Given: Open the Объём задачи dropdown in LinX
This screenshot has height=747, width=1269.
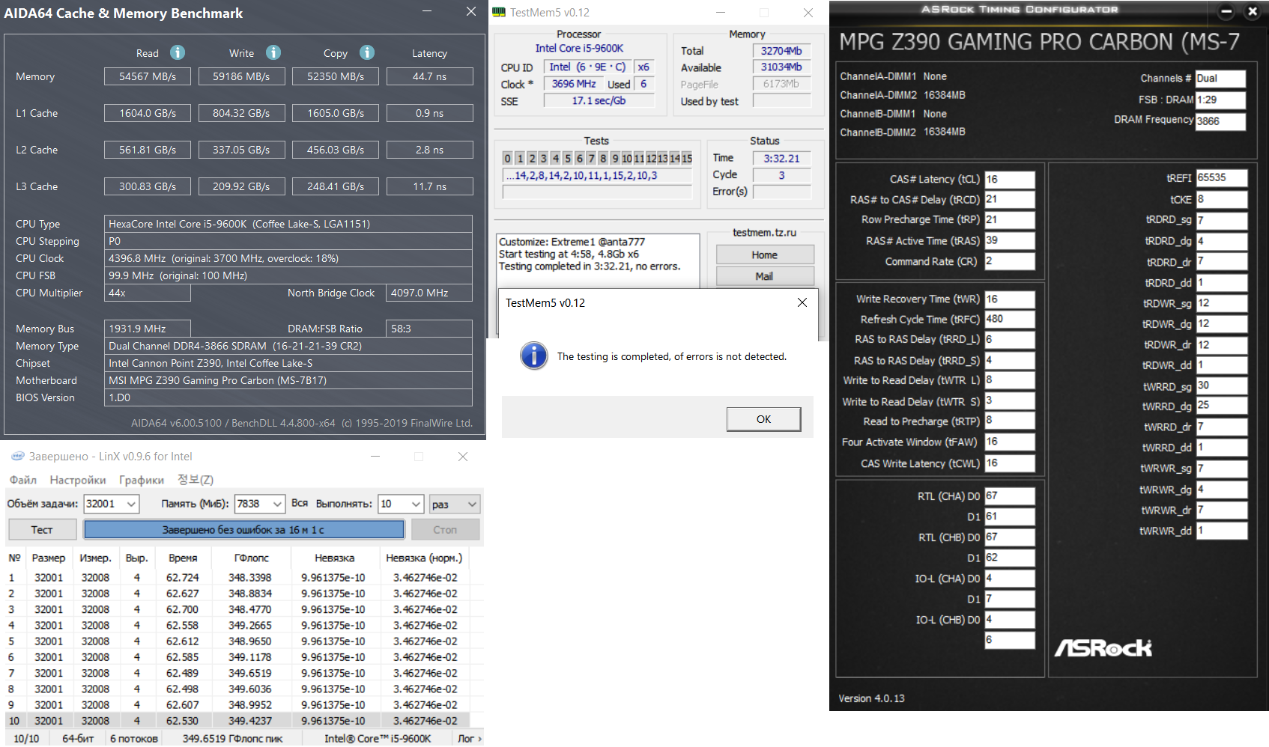Looking at the screenshot, I should pyautogui.click(x=131, y=504).
